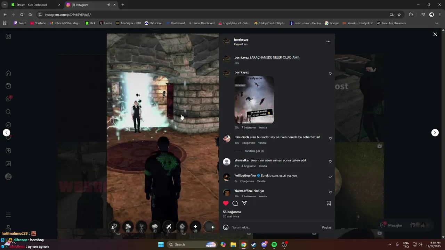This screenshot has height=250, width=445.
Task: Reload the page in Chrome
Action: point(22,15)
